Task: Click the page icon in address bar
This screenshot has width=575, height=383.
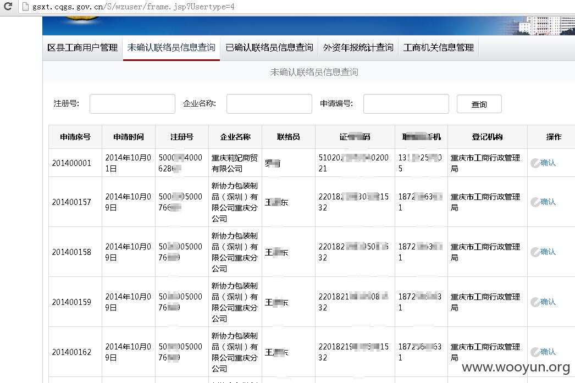Action: [25, 6]
